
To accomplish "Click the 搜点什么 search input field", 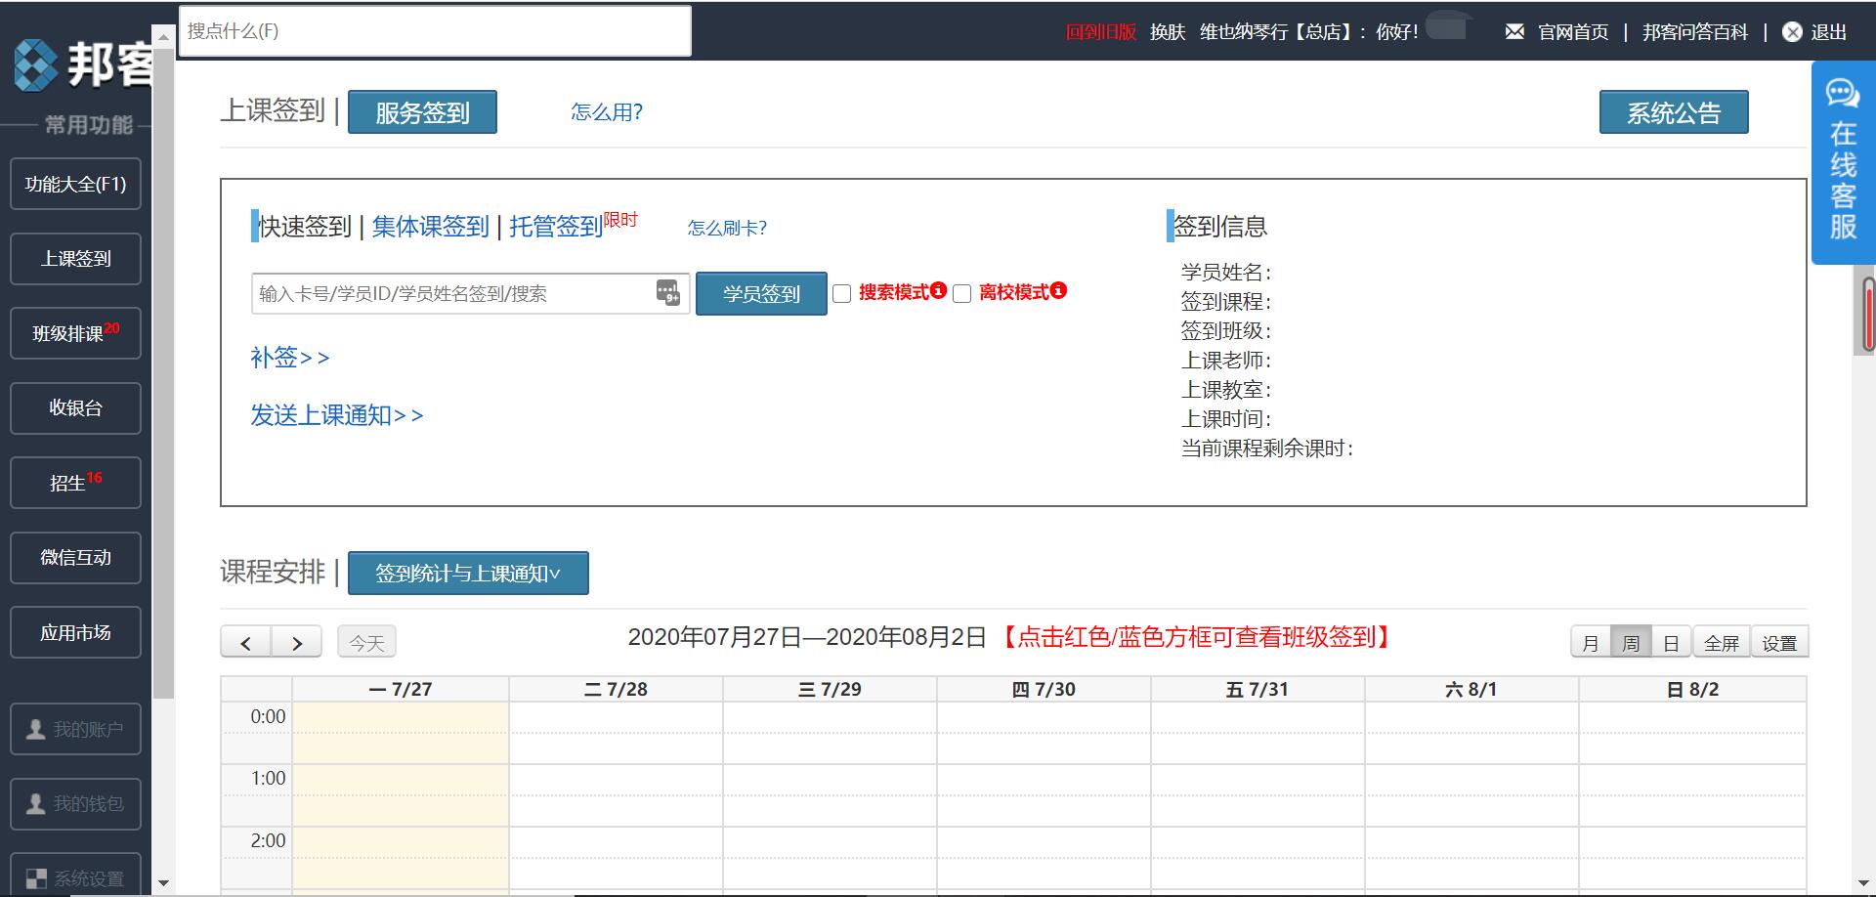I will pyautogui.click(x=434, y=30).
